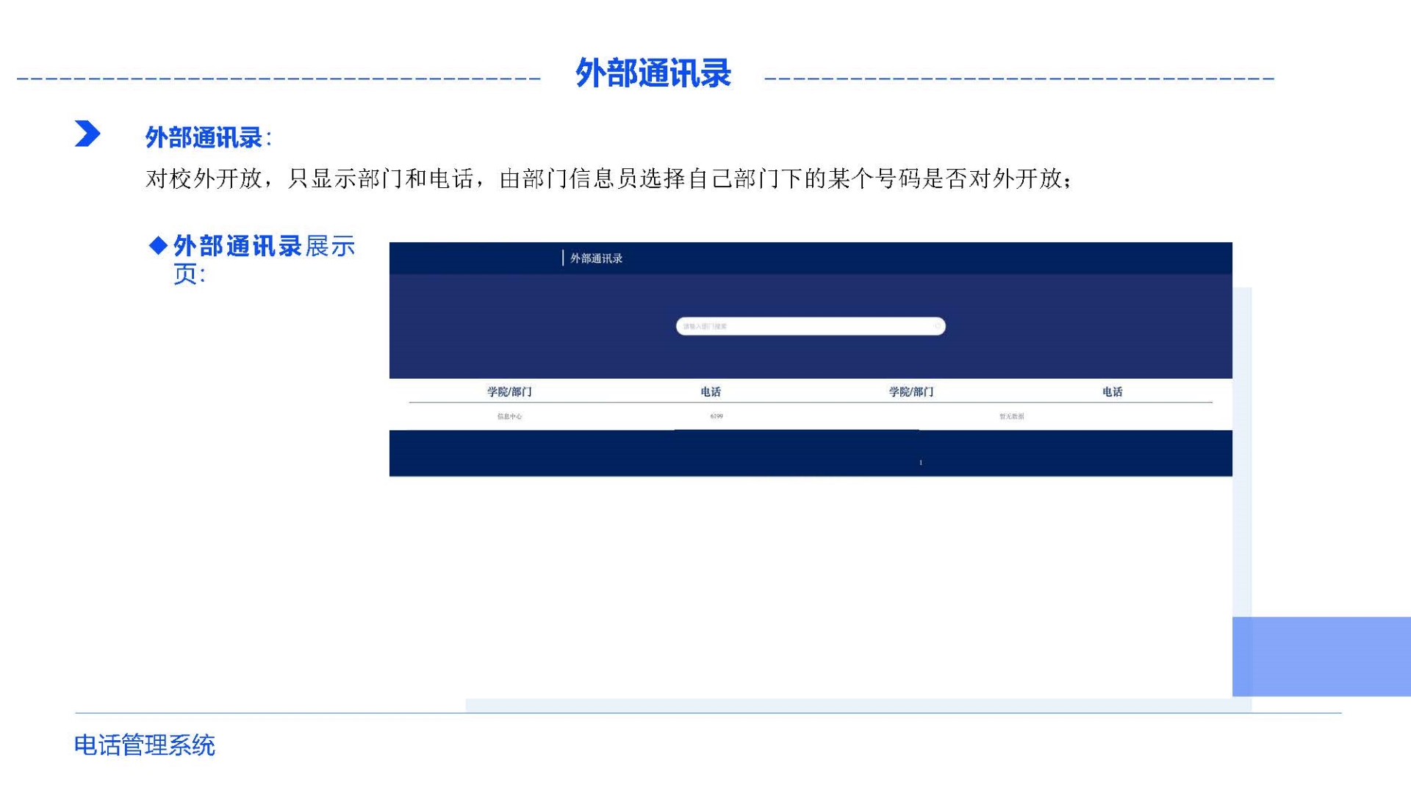The image size is (1411, 793).
Task: Click the second 学院/部门 column header
Action: 911,391
